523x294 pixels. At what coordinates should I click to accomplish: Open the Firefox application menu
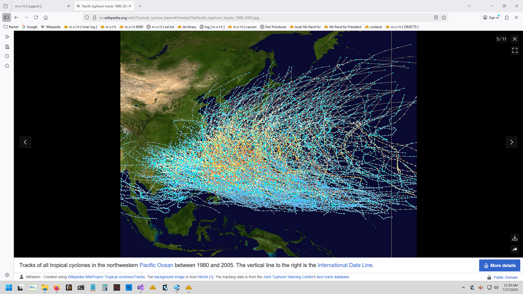(x=516, y=17)
